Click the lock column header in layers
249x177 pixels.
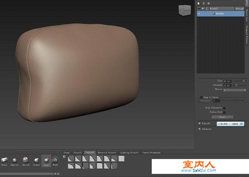[203, 9]
